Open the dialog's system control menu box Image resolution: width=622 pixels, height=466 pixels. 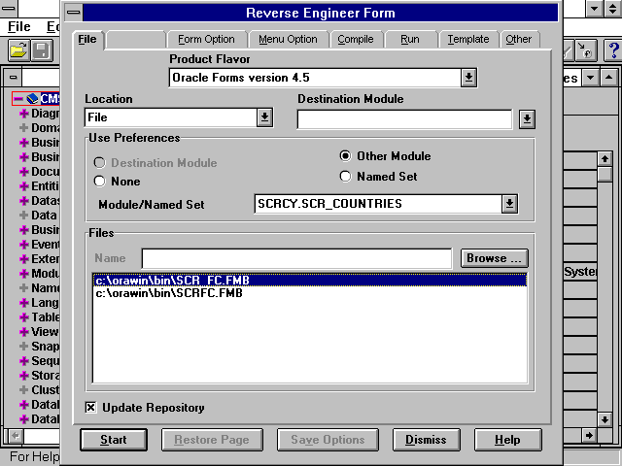[x=73, y=13]
